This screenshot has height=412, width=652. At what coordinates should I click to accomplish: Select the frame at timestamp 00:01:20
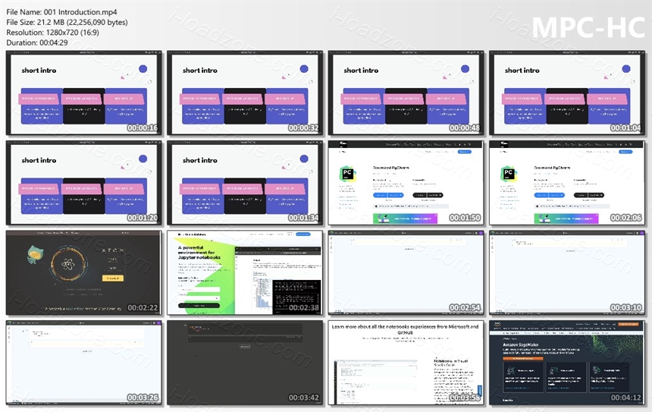tap(83, 183)
